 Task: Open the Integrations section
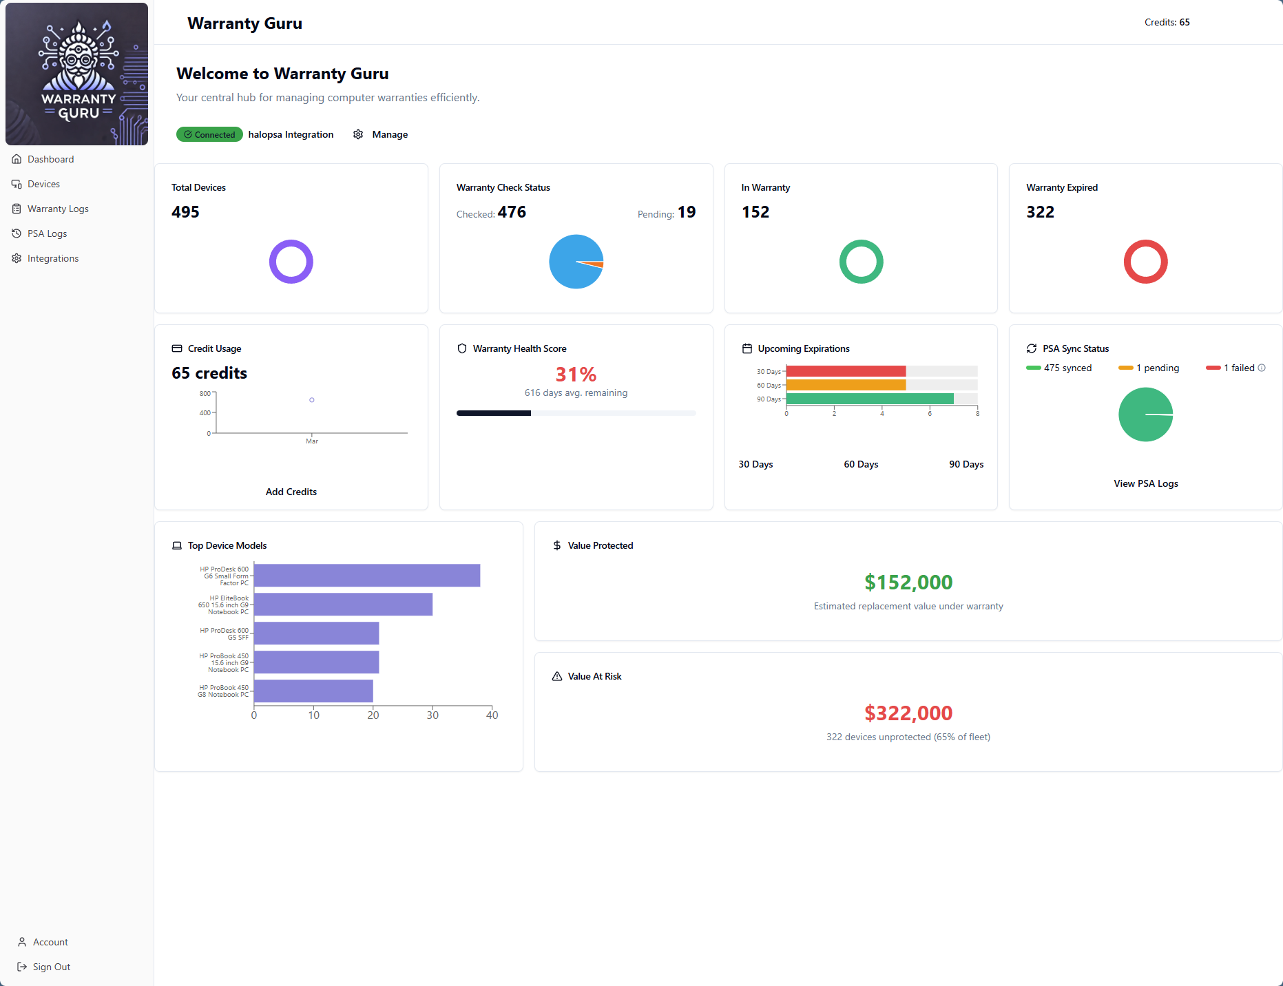(53, 258)
